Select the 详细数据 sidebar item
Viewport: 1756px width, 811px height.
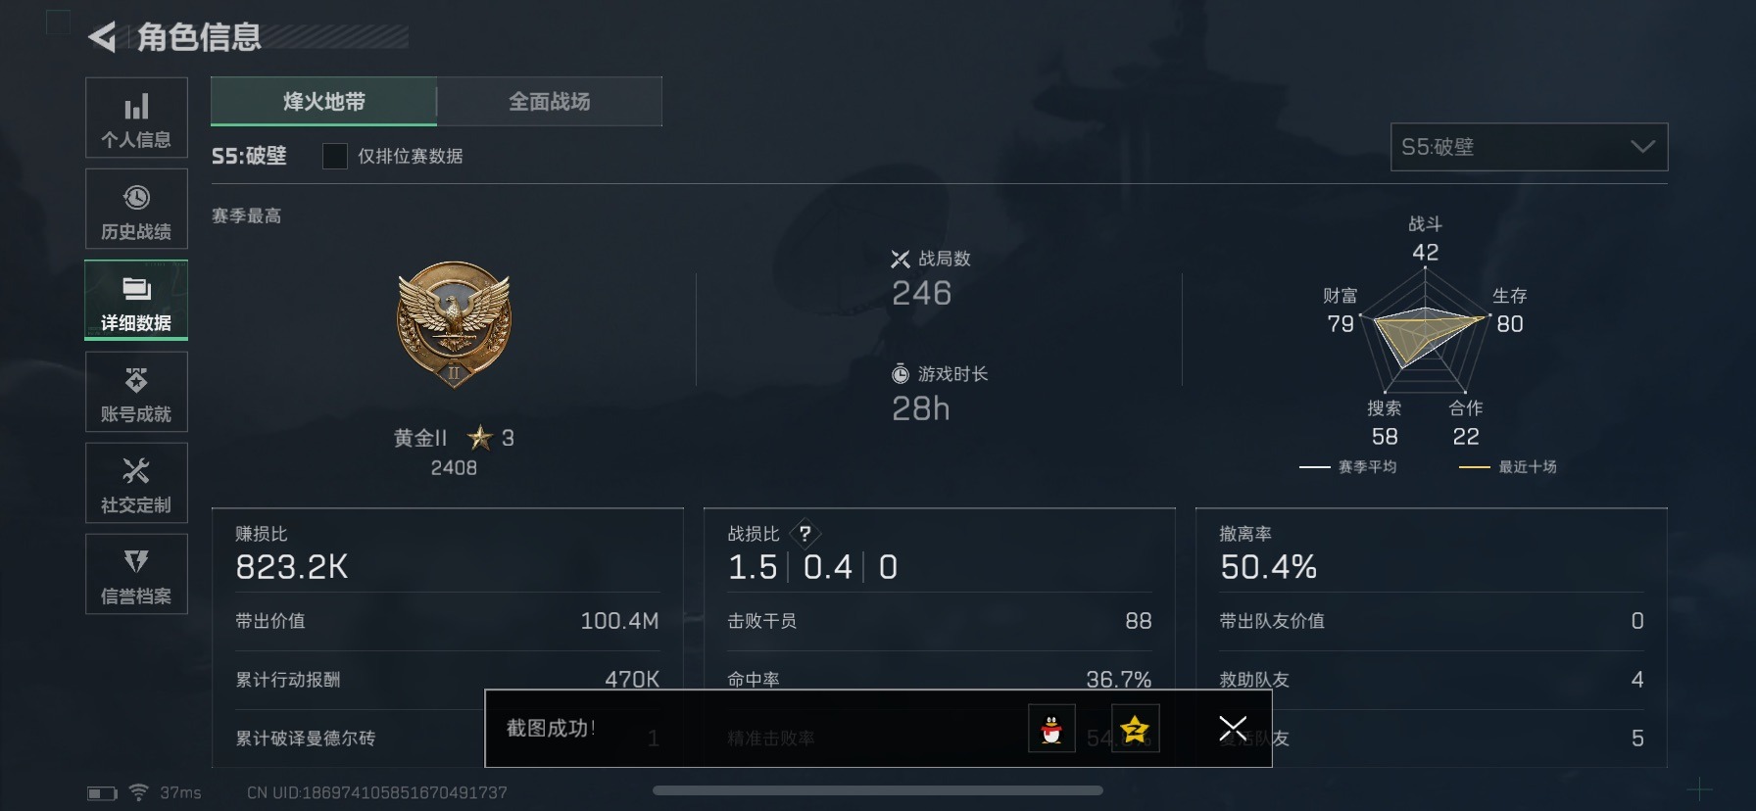coord(136,300)
